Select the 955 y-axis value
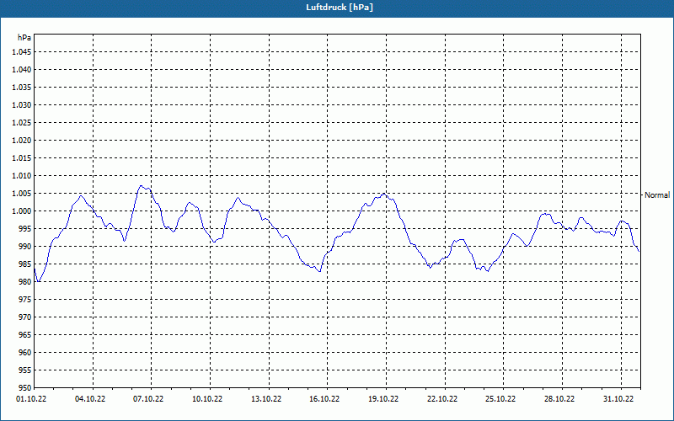This screenshot has height=421, width=674. click(x=25, y=370)
